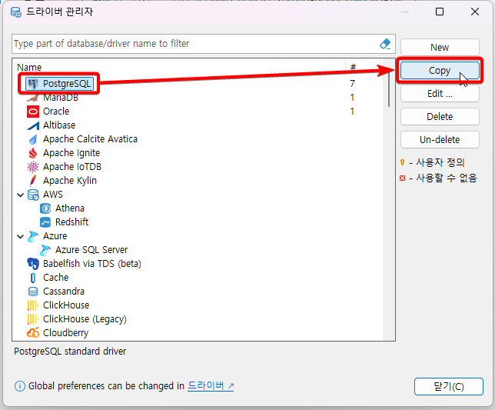This screenshot has height=410, width=495.
Task: Click the driver list vertical scrollbar
Action: (389, 92)
